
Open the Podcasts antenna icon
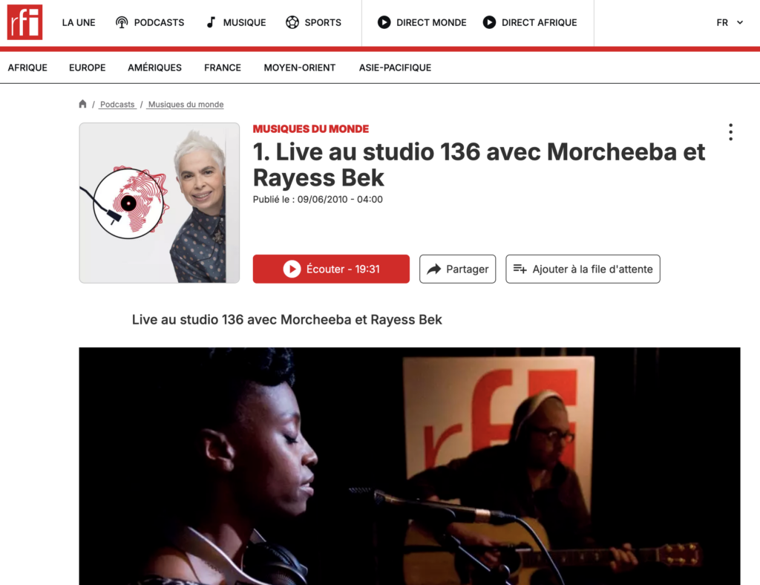tap(122, 22)
